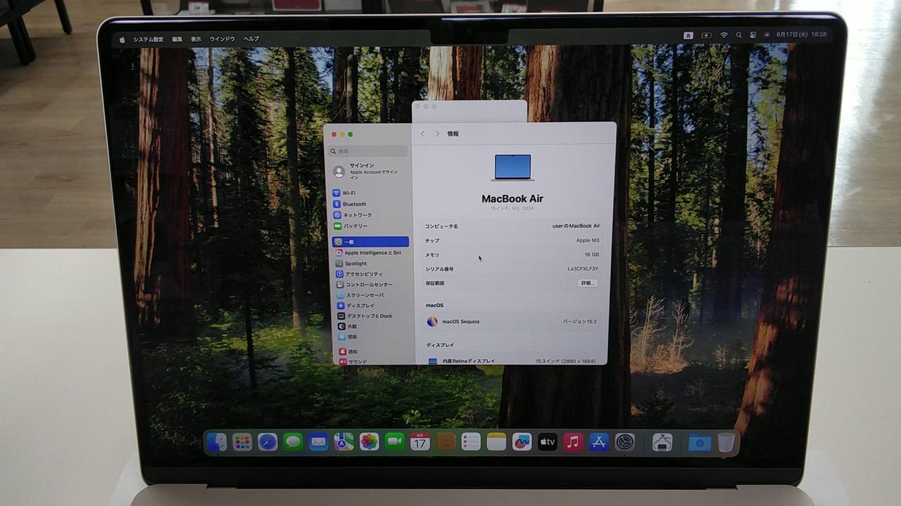Image resolution: width=901 pixels, height=506 pixels.
Task: Click the Wi-Fi status icon in menu bar
Action: pos(724,35)
